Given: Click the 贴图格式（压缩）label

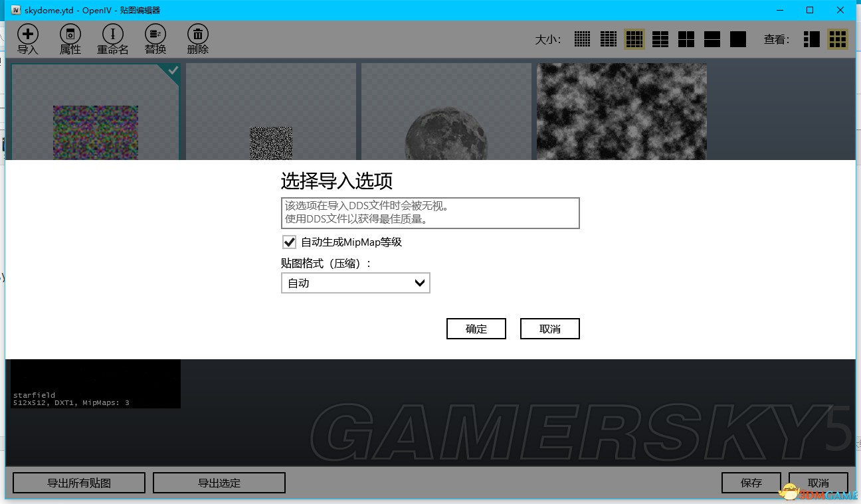Looking at the screenshot, I should click(326, 263).
